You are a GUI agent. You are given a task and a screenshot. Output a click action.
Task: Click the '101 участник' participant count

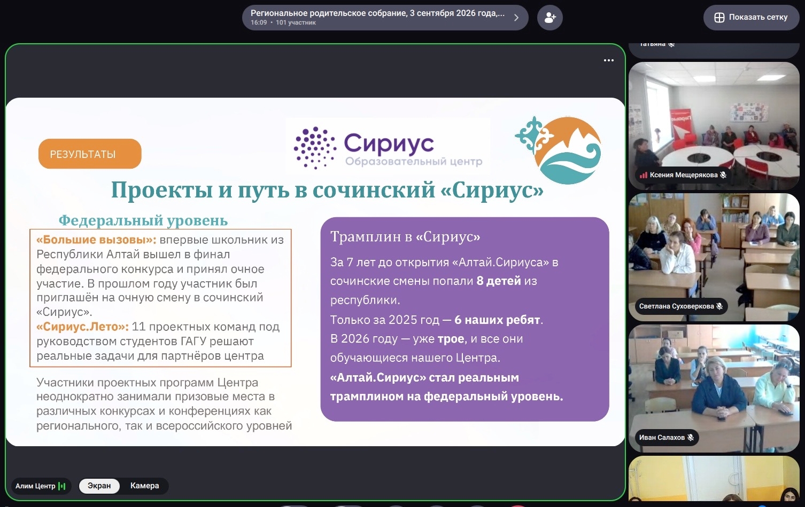tap(296, 23)
